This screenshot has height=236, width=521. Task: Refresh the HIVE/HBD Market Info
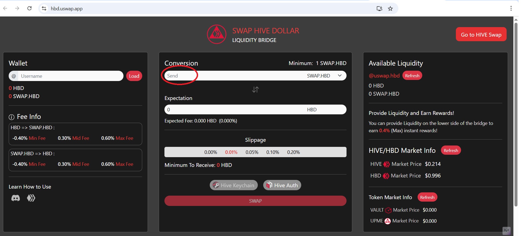[x=451, y=150]
